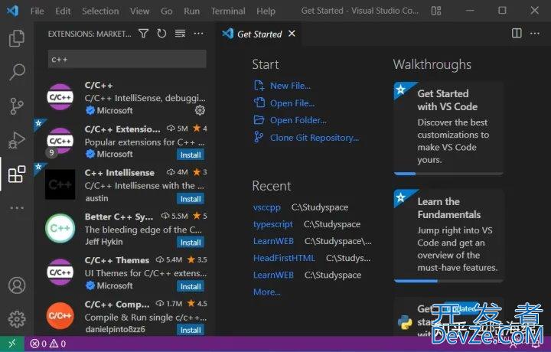Customize layout from the title bar icon
This screenshot has width=551, height=352.
pyautogui.click(x=436, y=11)
